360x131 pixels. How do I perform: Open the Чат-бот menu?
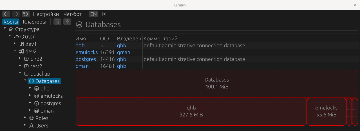click(73, 14)
